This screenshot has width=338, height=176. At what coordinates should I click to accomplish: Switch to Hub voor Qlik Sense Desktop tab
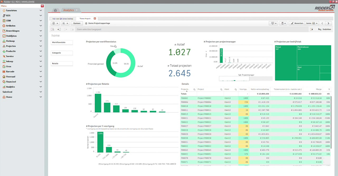63,19
